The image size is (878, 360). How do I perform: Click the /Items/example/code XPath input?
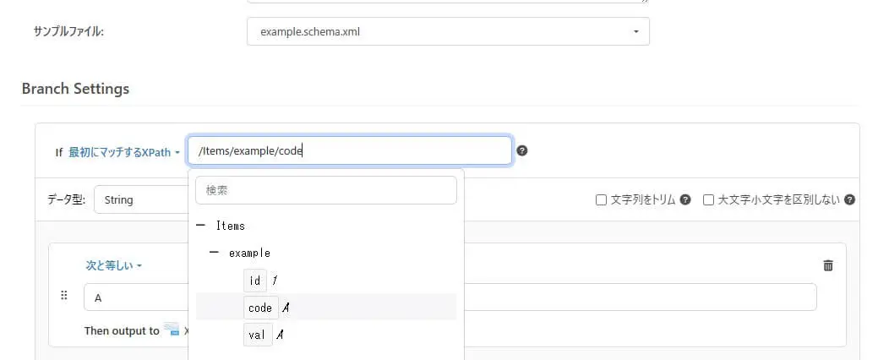[x=349, y=151]
